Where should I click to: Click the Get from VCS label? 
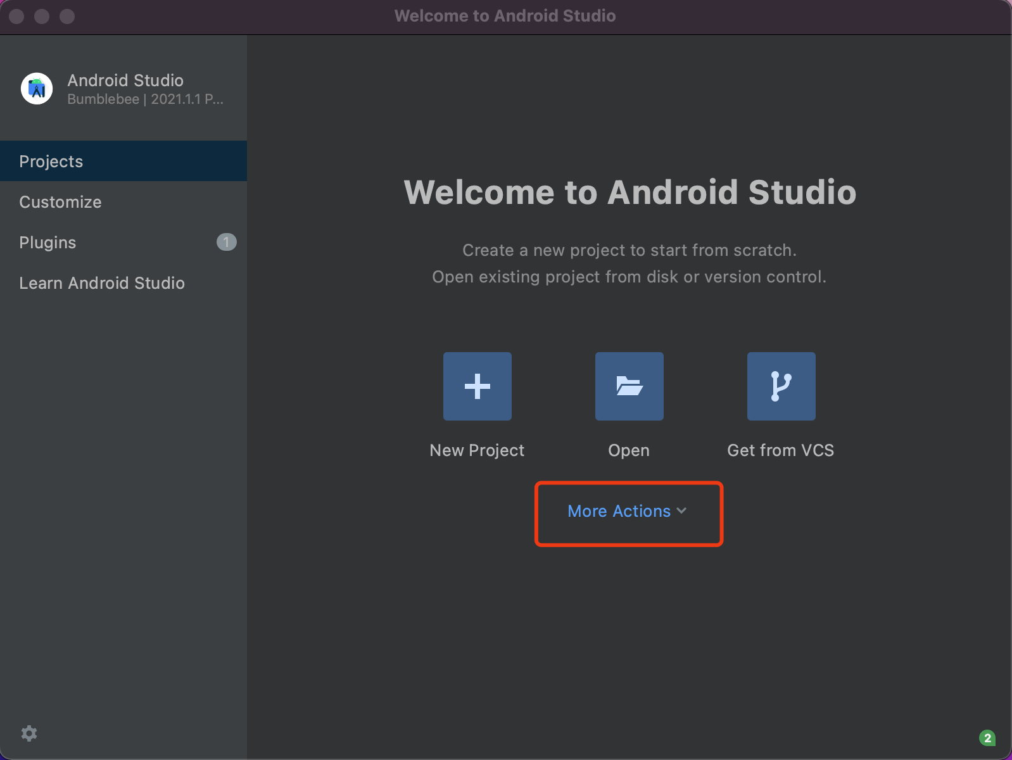click(781, 450)
